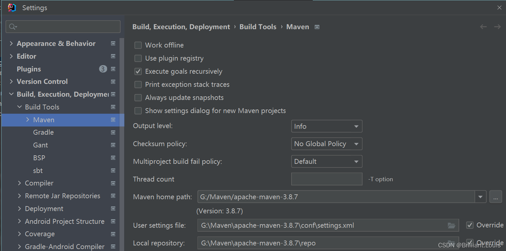Screen dimensions: 506x251
Task: Expand the Compiler tree node
Action: pos(20,183)
